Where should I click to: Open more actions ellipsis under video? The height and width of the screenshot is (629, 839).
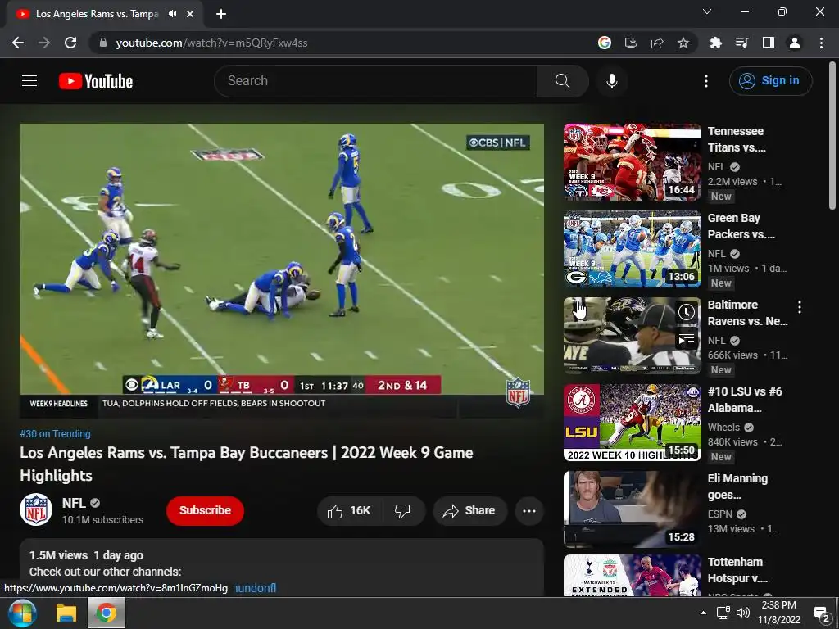[x=529, y=511]
